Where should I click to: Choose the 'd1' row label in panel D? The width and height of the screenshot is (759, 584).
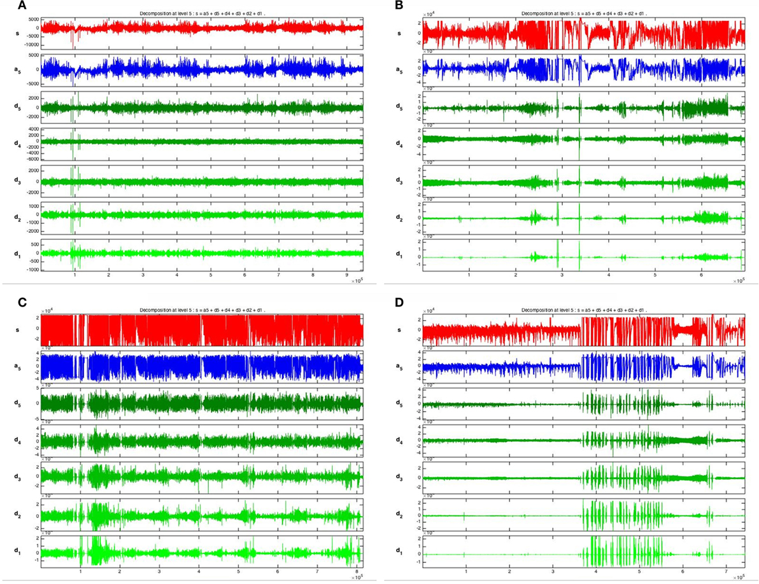(x=399, y=551)
